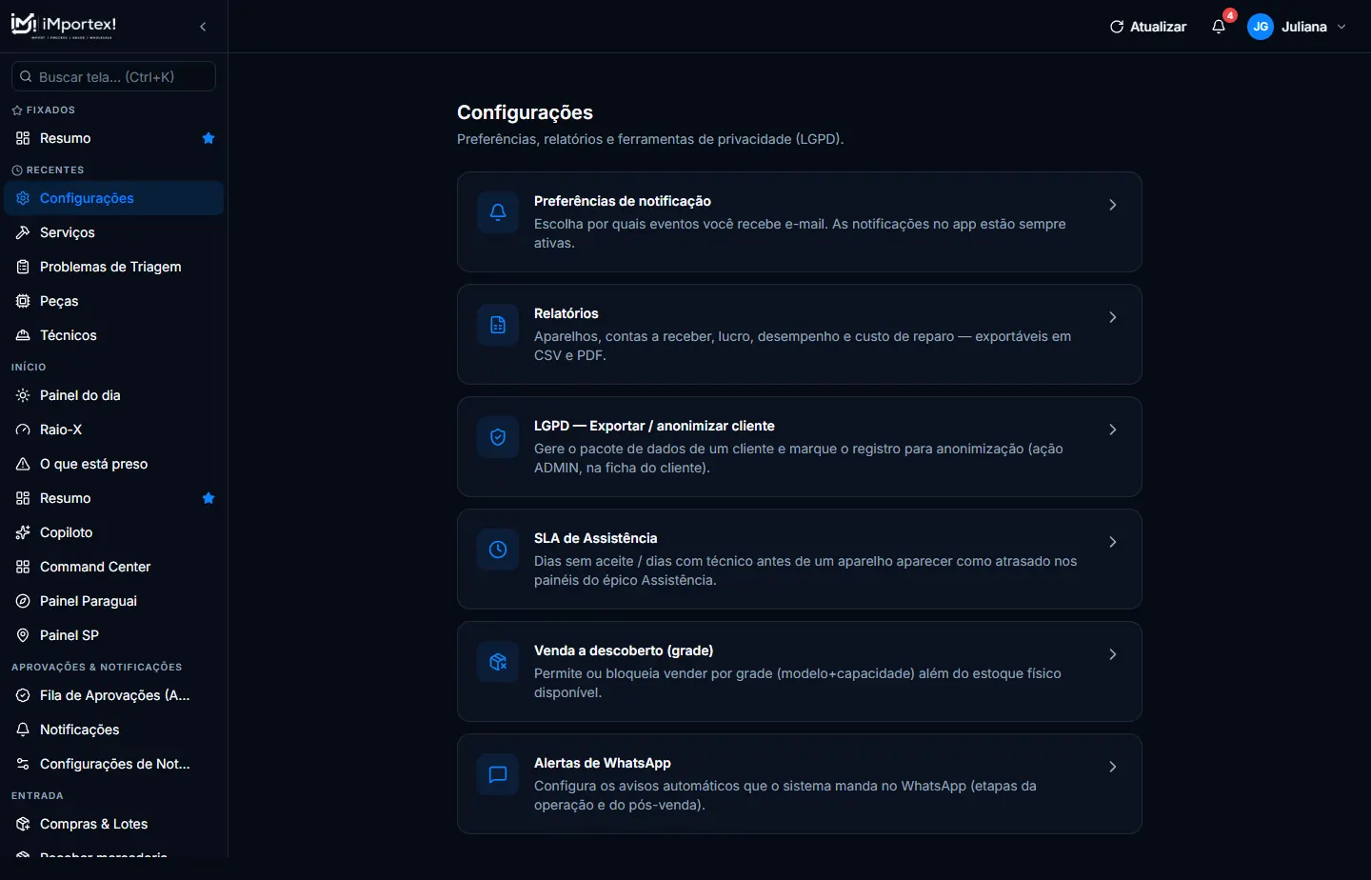Click the Painel Paraguai compass icon
Viewport: 1371px width, 880px height.
23,601
